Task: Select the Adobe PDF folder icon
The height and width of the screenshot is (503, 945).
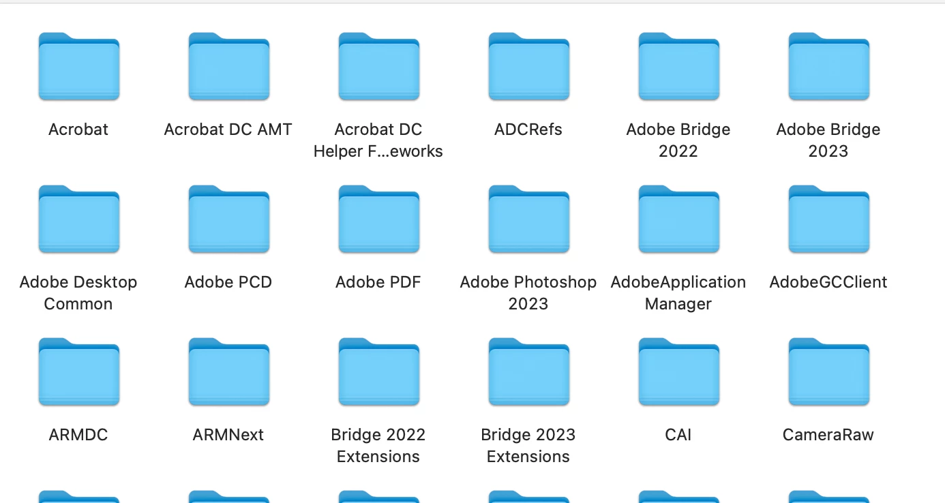Action: tap(378, 219)
